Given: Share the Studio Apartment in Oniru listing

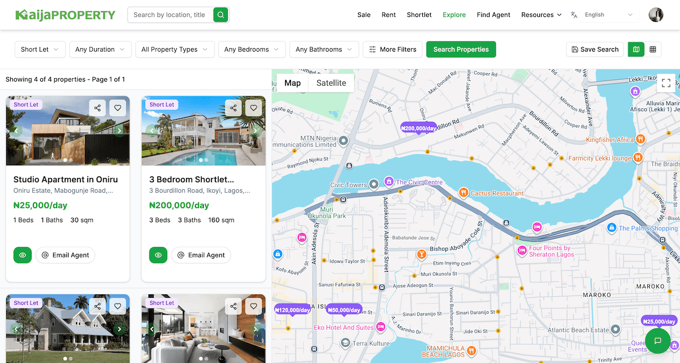Looking at the screenshot, I should point(98,108).
